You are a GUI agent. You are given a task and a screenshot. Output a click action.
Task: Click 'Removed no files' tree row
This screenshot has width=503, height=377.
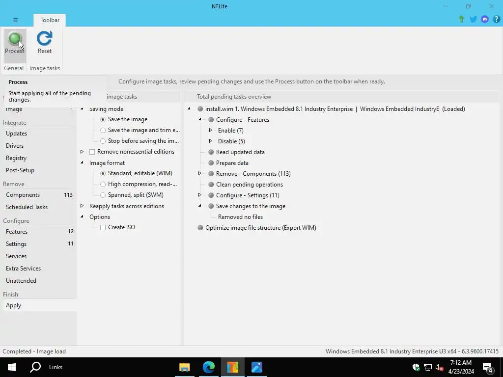(240, 217)
